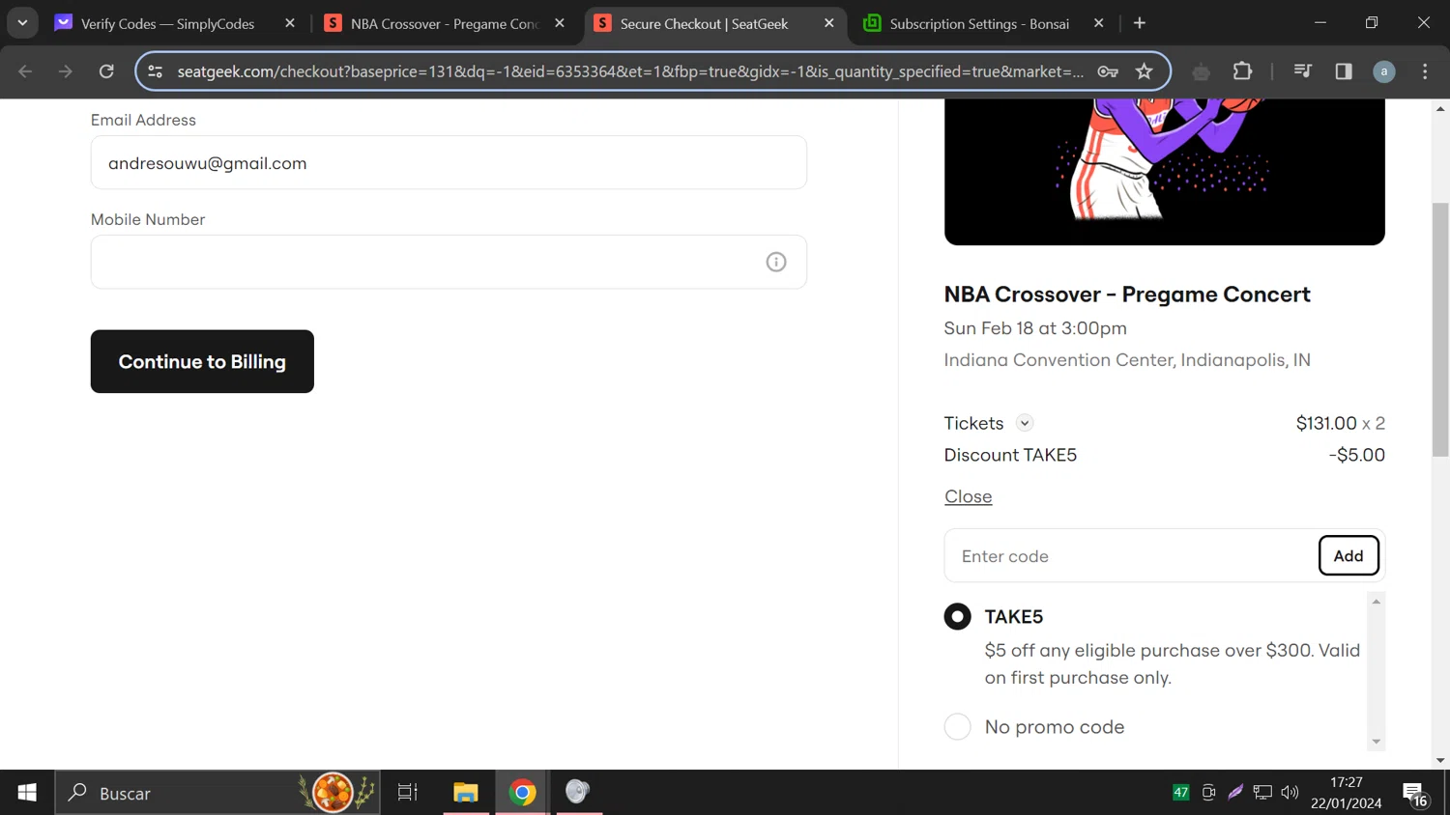Open Task View on the taskbar

(408, 793)
